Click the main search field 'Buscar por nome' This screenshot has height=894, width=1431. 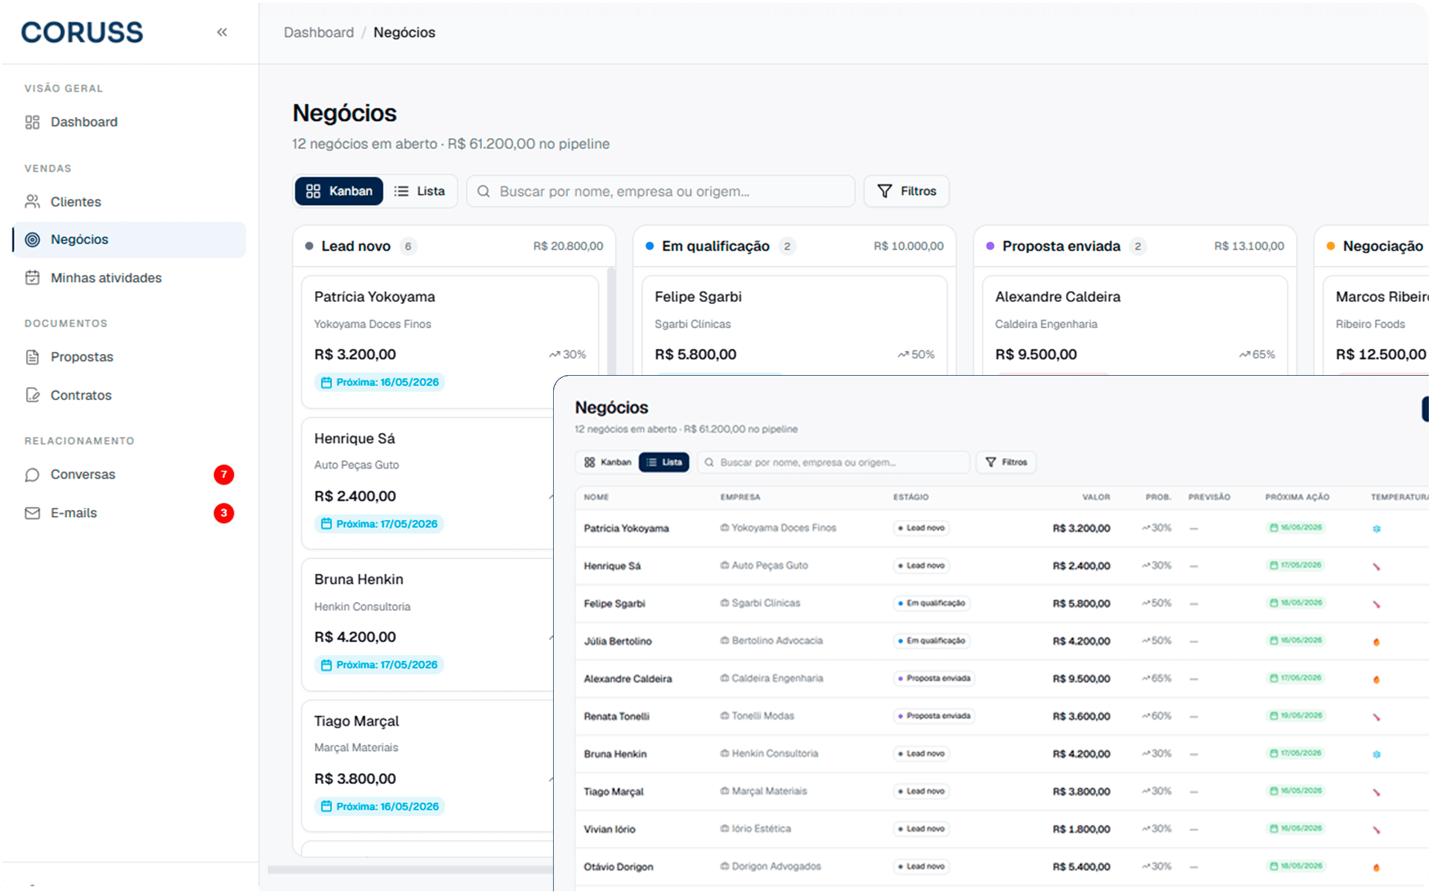(661, 191)
